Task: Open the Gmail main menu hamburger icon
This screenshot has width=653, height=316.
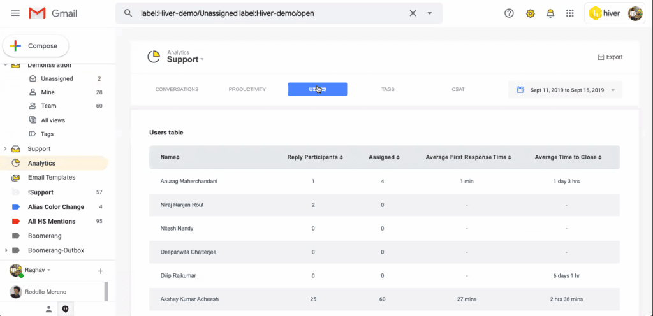Action: point(15,13)
